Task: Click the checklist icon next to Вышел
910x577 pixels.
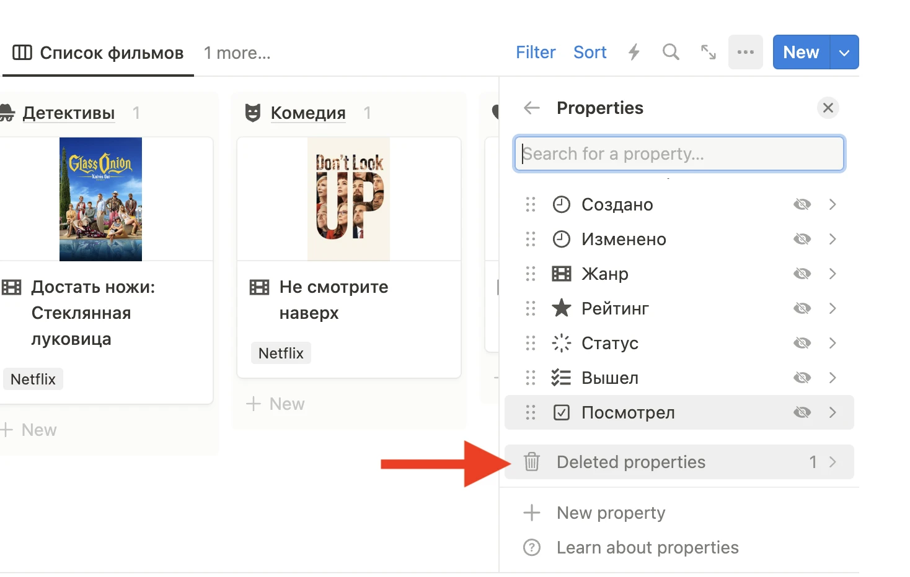Action: (561, 378)
